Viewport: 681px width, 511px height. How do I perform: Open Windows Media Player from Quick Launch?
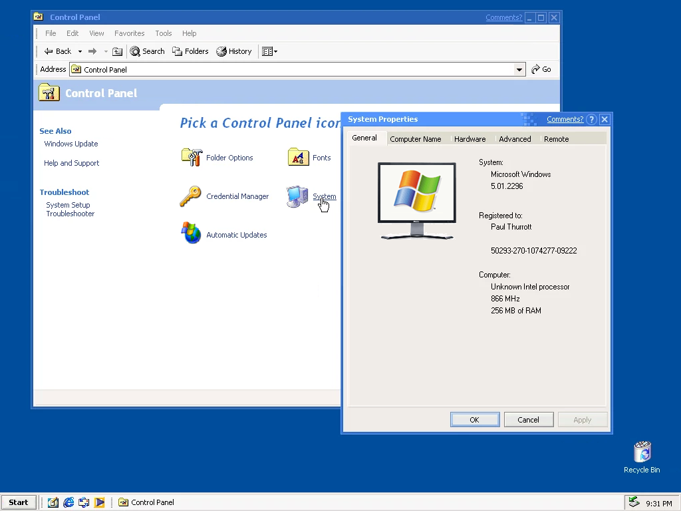(x=99, y=502)
